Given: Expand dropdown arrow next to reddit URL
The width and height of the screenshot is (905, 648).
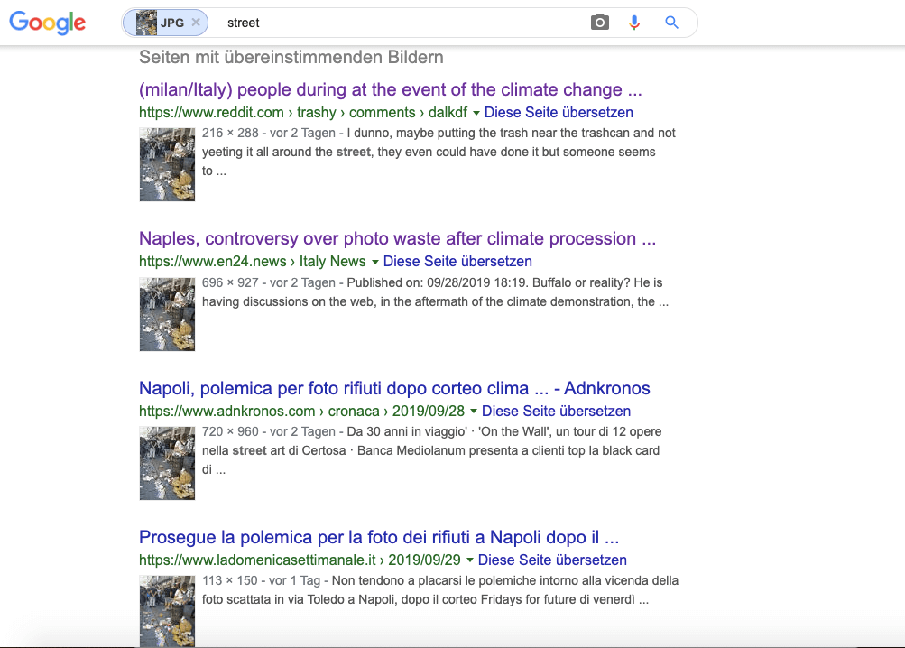Looking at the screenshot, I should coord(476,113).
